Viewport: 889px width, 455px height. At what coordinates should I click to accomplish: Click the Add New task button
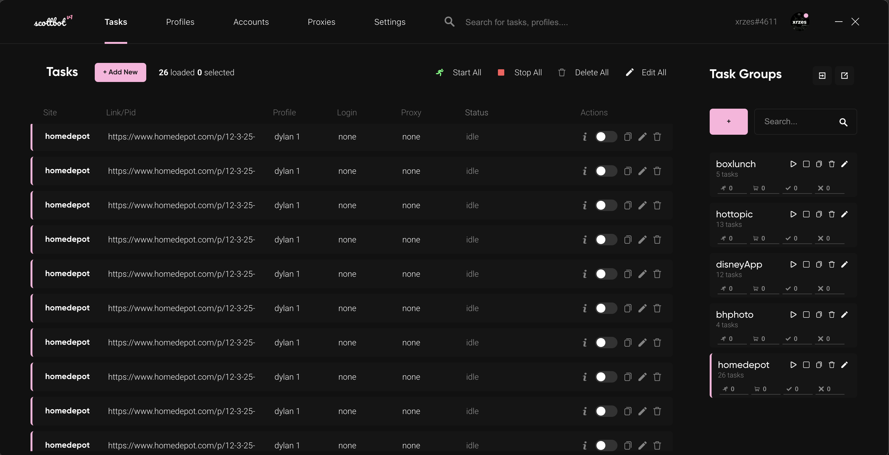tap(121, 72)
